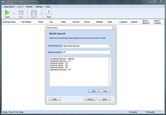Click the Full Address column header

26,22
